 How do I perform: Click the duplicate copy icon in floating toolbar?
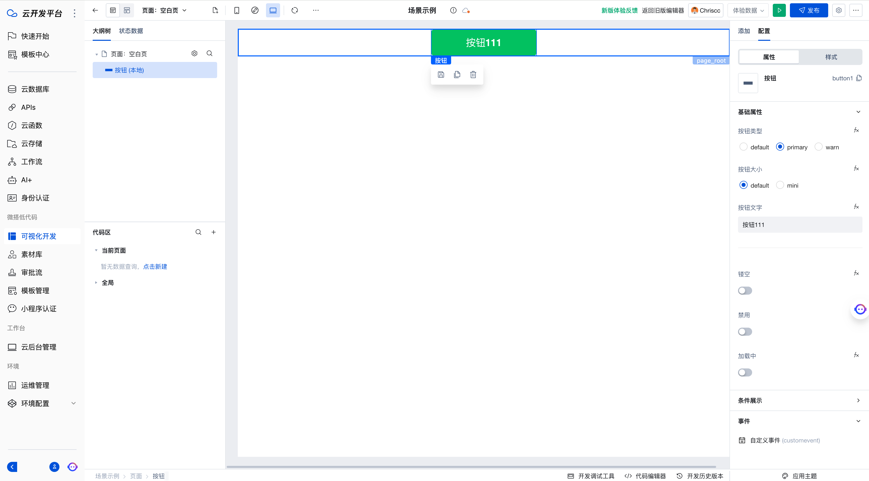click(457, 75)
